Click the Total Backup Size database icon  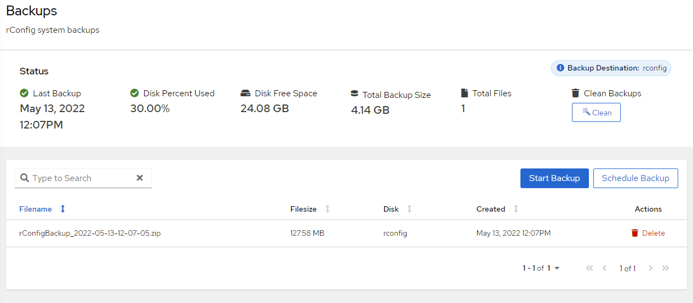coord(354,94)
